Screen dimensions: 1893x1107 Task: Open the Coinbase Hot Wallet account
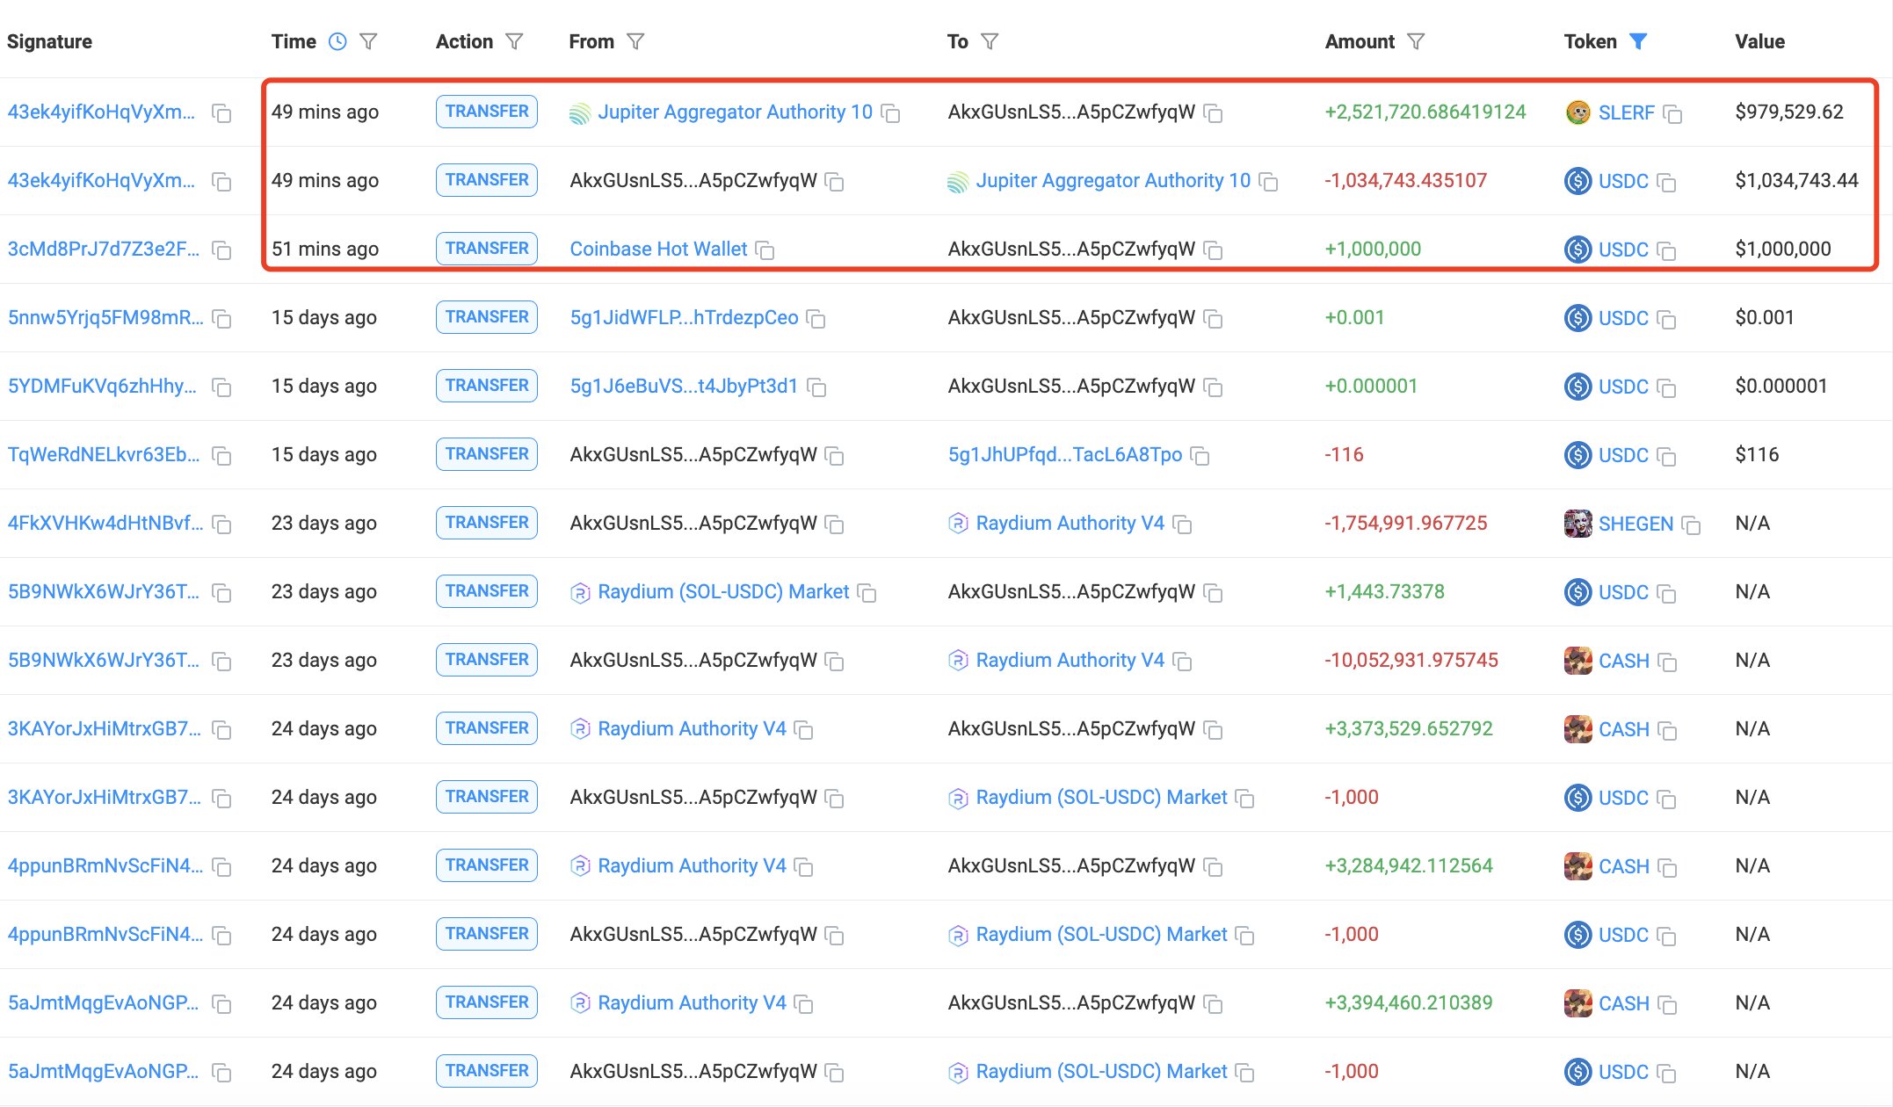[658, 249]
